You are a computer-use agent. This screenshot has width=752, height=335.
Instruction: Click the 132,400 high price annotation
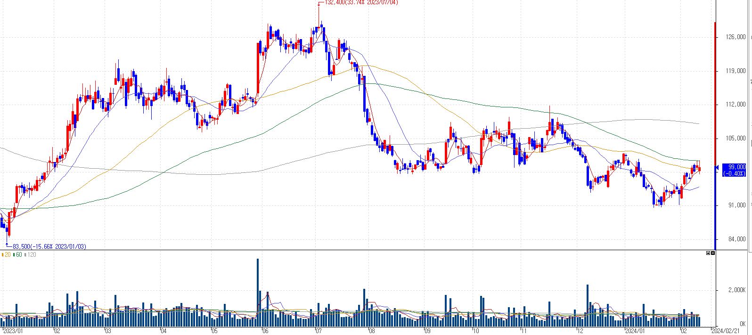click(x=361, y=3)
